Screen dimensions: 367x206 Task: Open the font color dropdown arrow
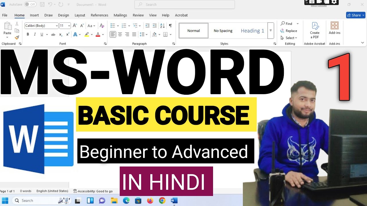pos(103,34)
